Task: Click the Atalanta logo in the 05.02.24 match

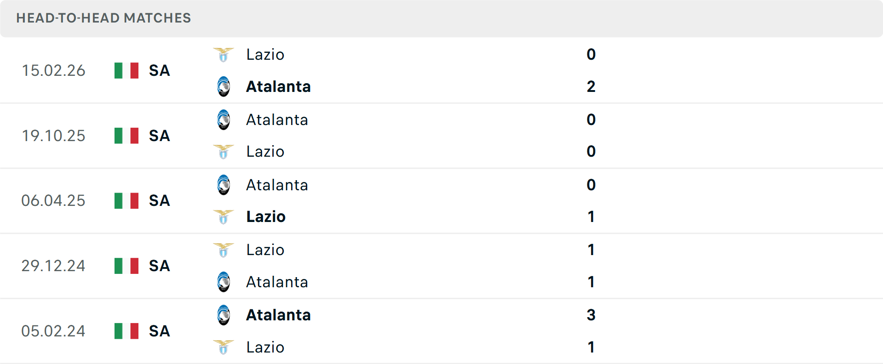Action: [x=224, y=315]
